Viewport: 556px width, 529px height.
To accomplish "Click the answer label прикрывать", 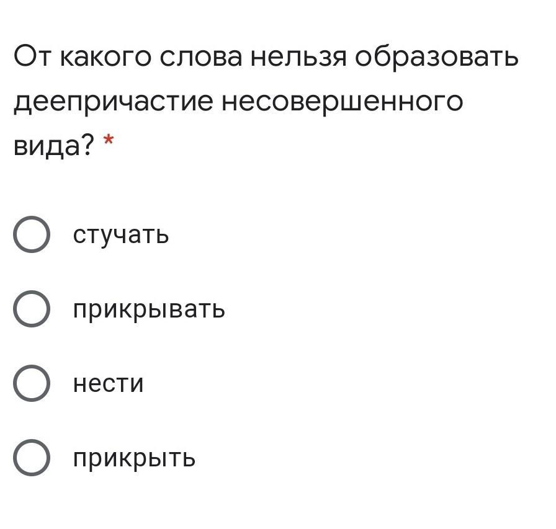I will point(149,309).
